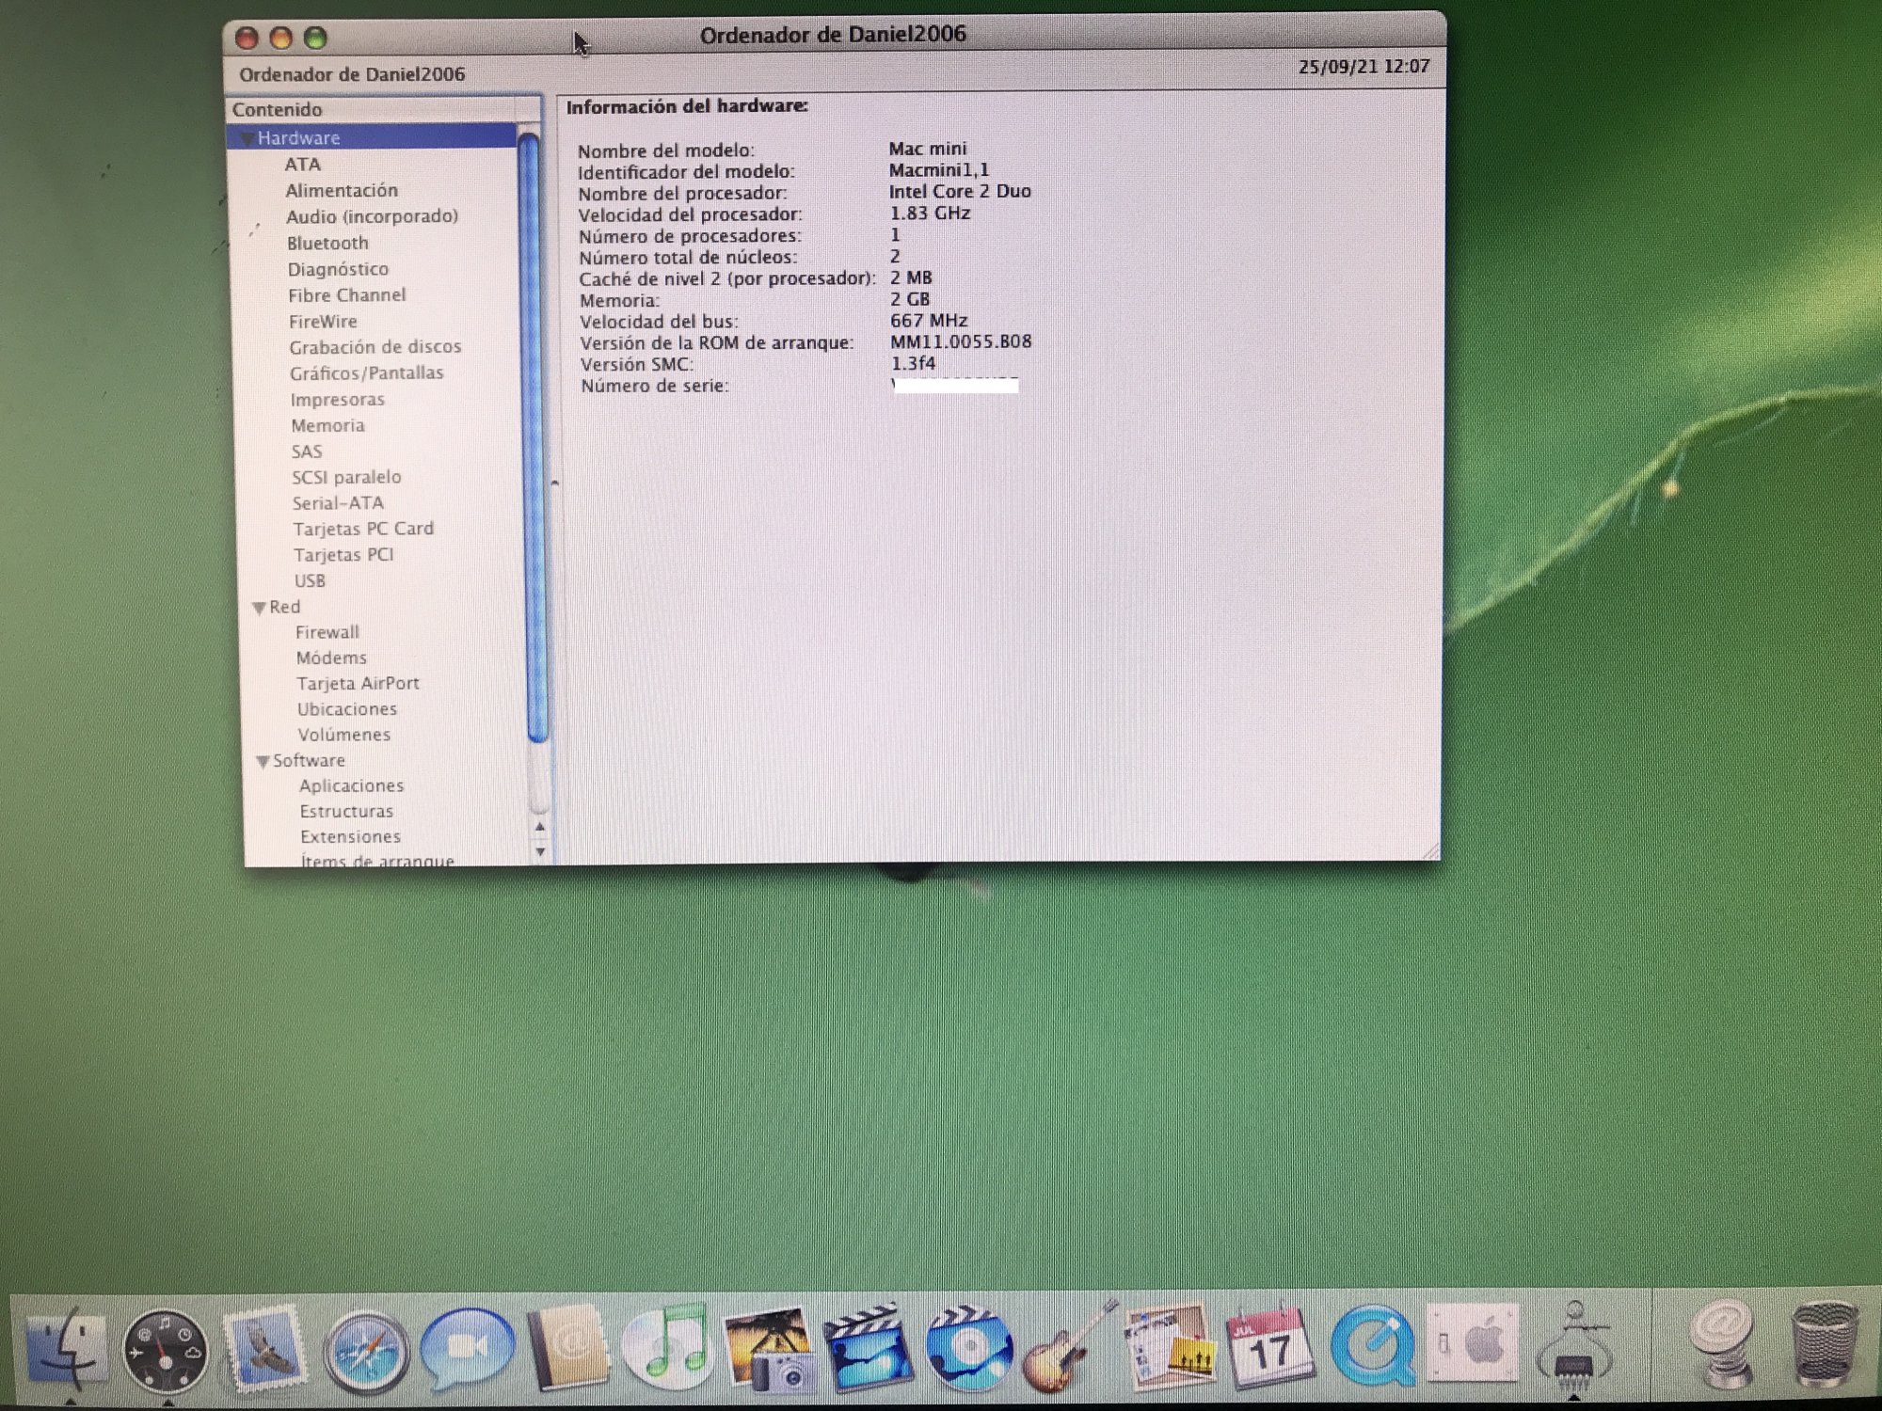Select Tarjeta AirPort under Red

coord(358,684)
